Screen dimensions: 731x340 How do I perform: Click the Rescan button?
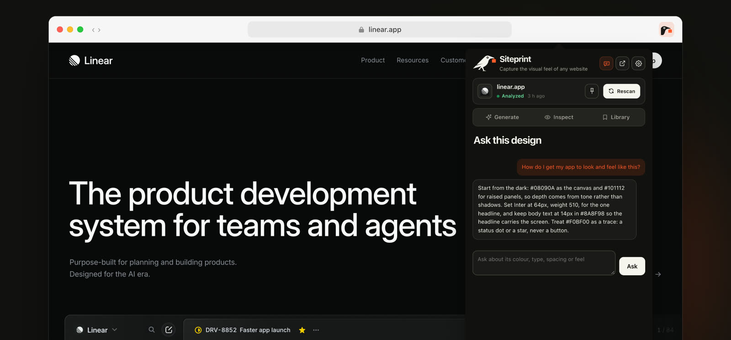(x=622, y=91)
